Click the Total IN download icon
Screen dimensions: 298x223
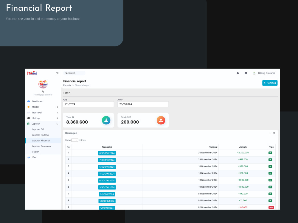coord(106,120)
